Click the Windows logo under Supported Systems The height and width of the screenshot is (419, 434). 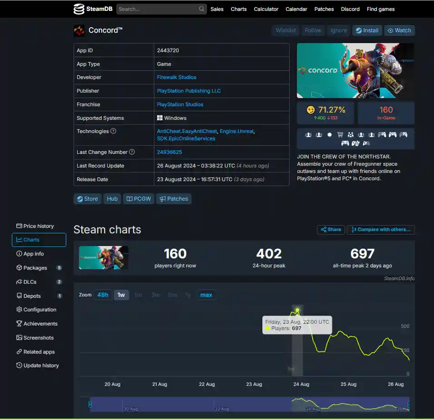[160, 118]
